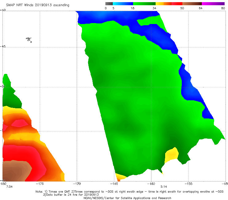Click the NOAA/NESDIS credit line
The width and height of the screenshot is (228, 200).
coord(127,198)
